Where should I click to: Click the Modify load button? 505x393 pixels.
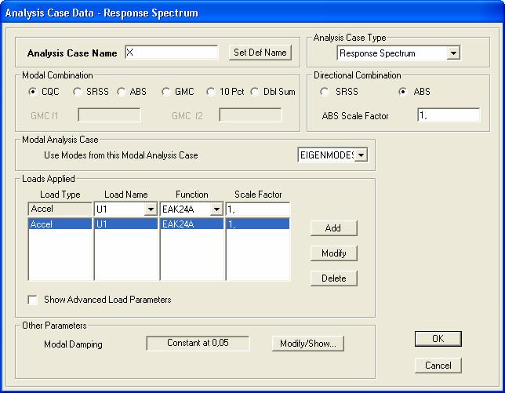click(x=334, y=253)
